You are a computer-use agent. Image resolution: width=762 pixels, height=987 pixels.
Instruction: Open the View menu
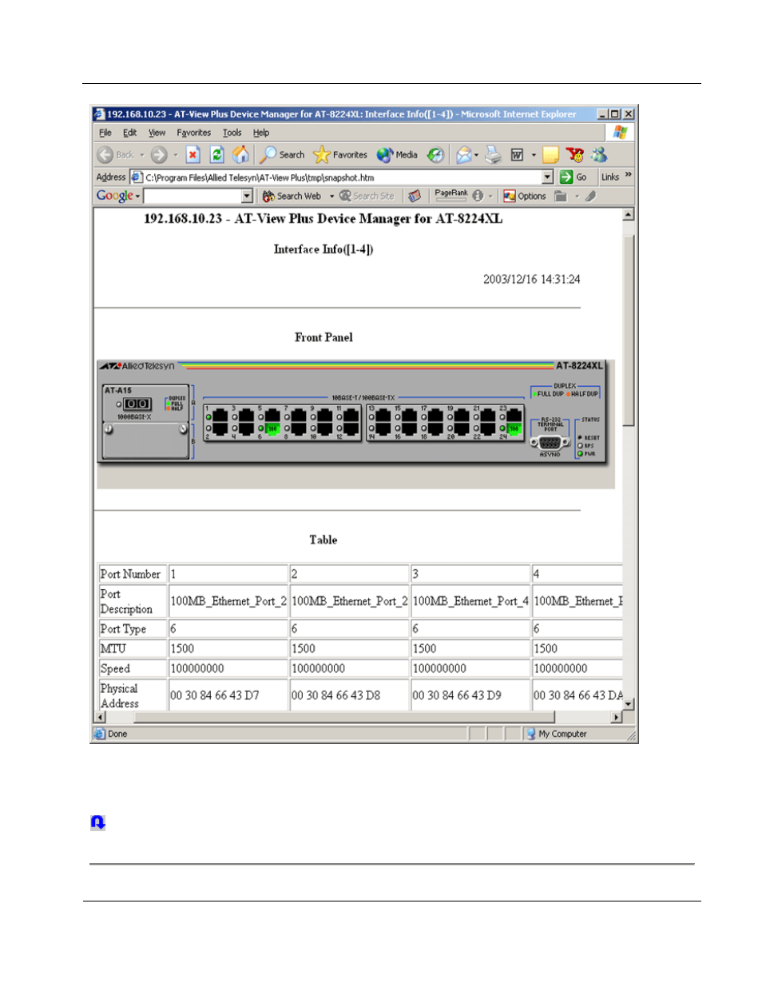coord(157,133)
